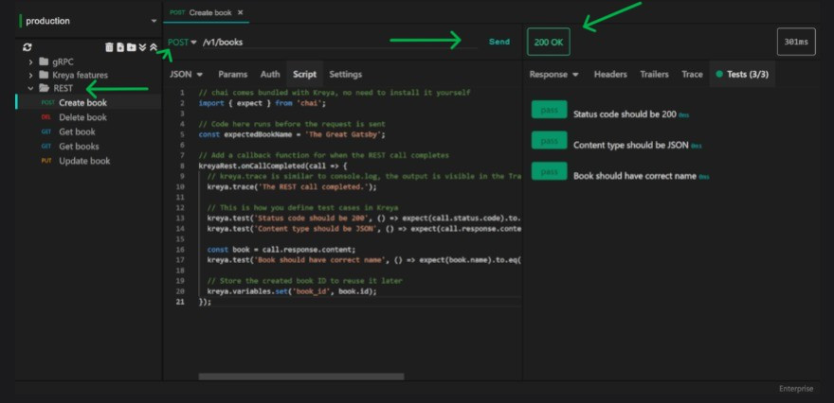Click the horizontal scrollbar under the script editor
The width and height of the screenshot is (834, 403).
tap(301, 377)
